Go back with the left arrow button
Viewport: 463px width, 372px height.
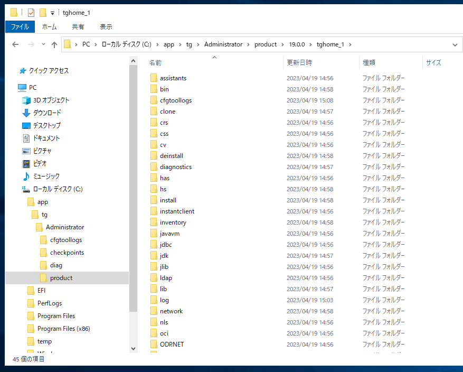tap(15, 44)
